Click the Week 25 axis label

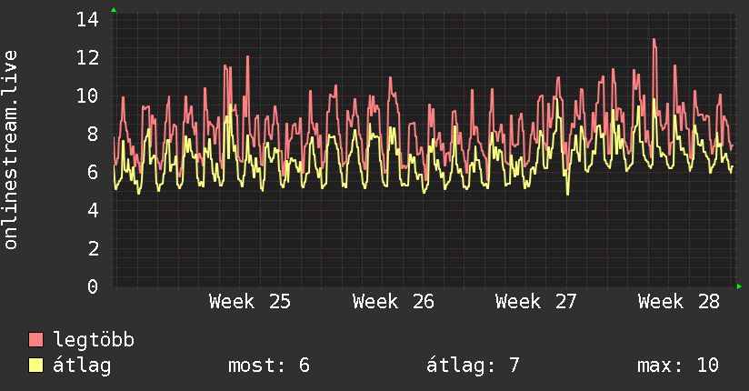pos(250,302)
